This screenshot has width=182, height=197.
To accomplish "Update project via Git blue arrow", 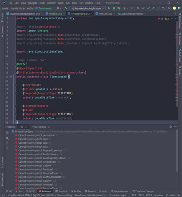I will pos(144,8).
